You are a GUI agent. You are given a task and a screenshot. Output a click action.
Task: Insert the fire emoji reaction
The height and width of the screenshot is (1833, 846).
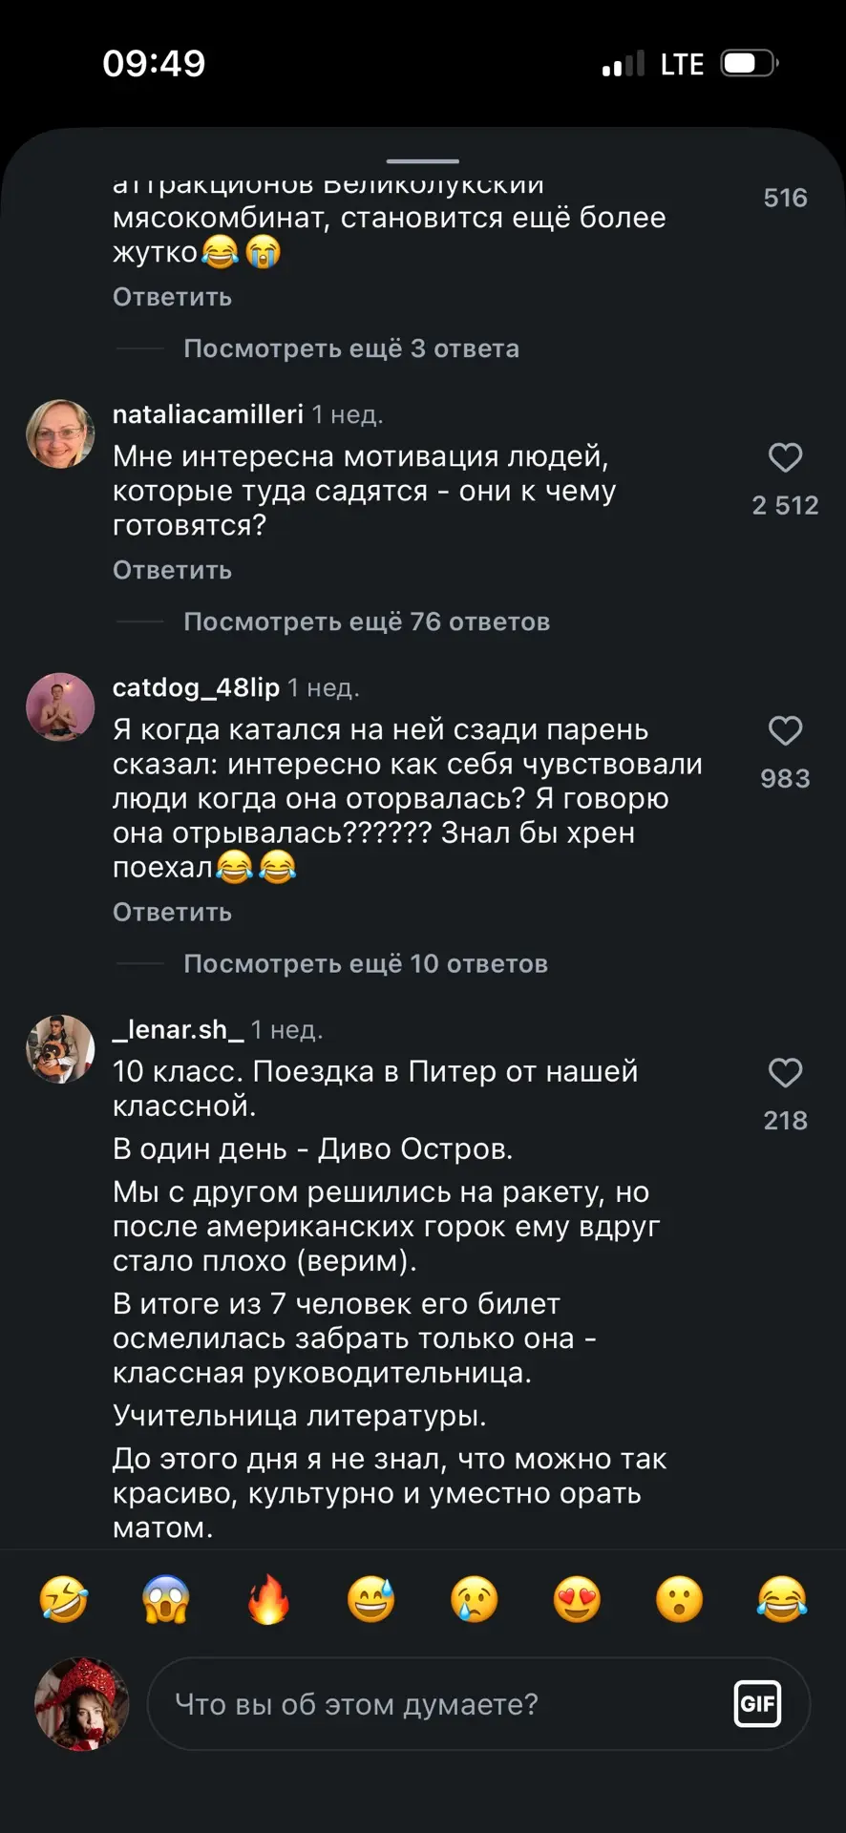click(268, 1599)
